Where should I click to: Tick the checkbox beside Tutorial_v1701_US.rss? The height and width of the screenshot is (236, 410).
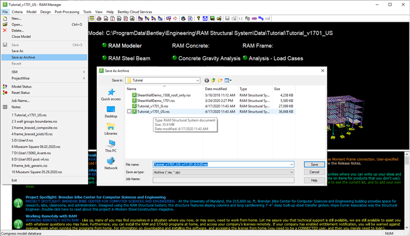point(130,111)
